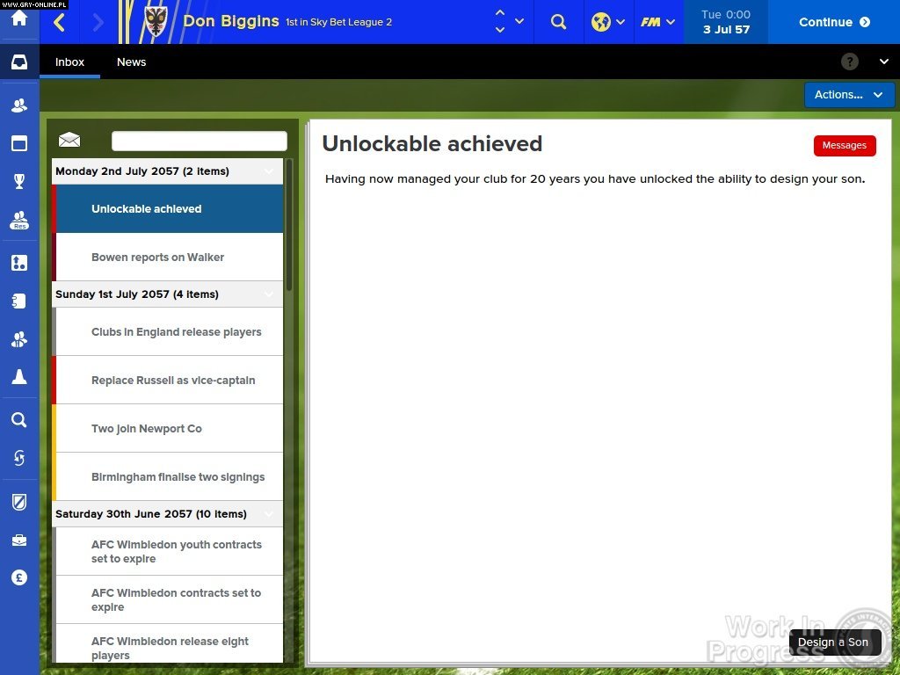Select the Inbox tab
The image size is (900, 675).
pos(69,62)
